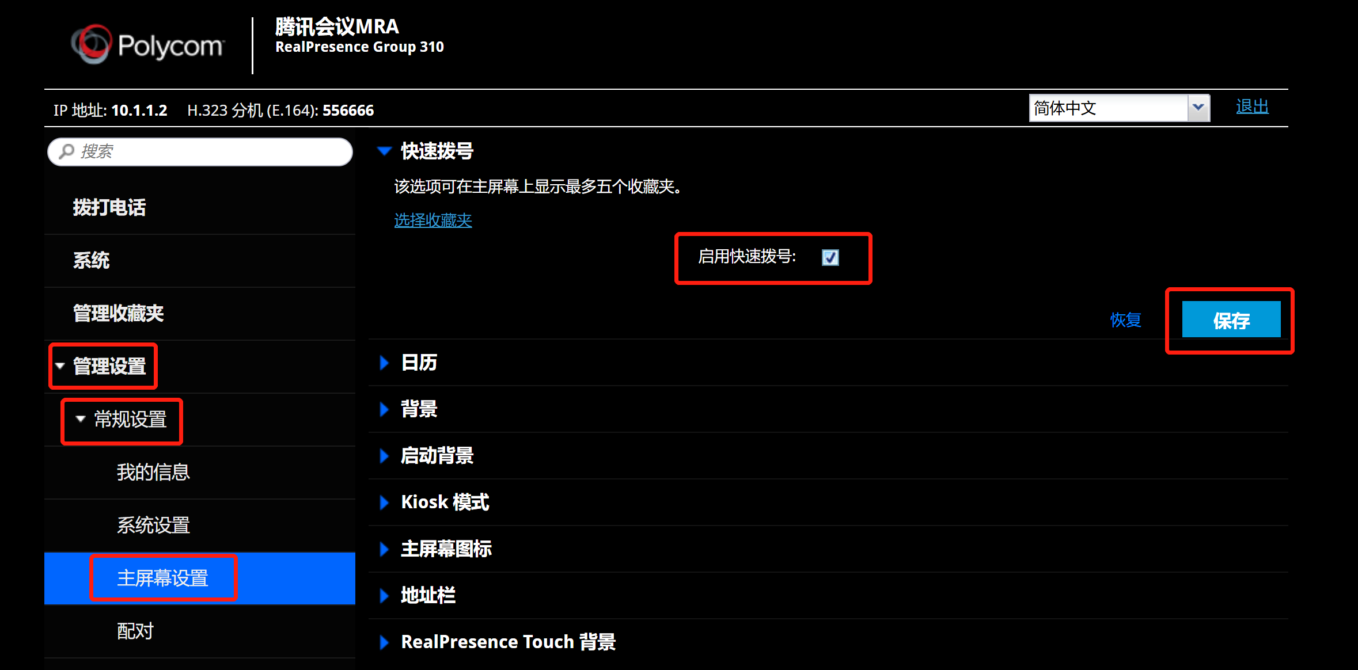Viewport: 1358px width, 670px height.
Task: Click the 搜索 search field
Action: (200, 152)
